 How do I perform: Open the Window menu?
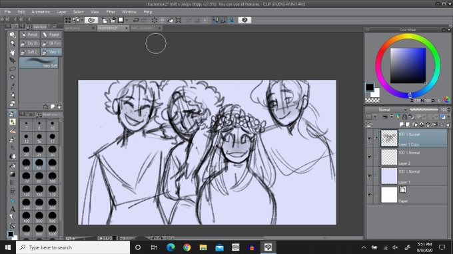point(129,12)
